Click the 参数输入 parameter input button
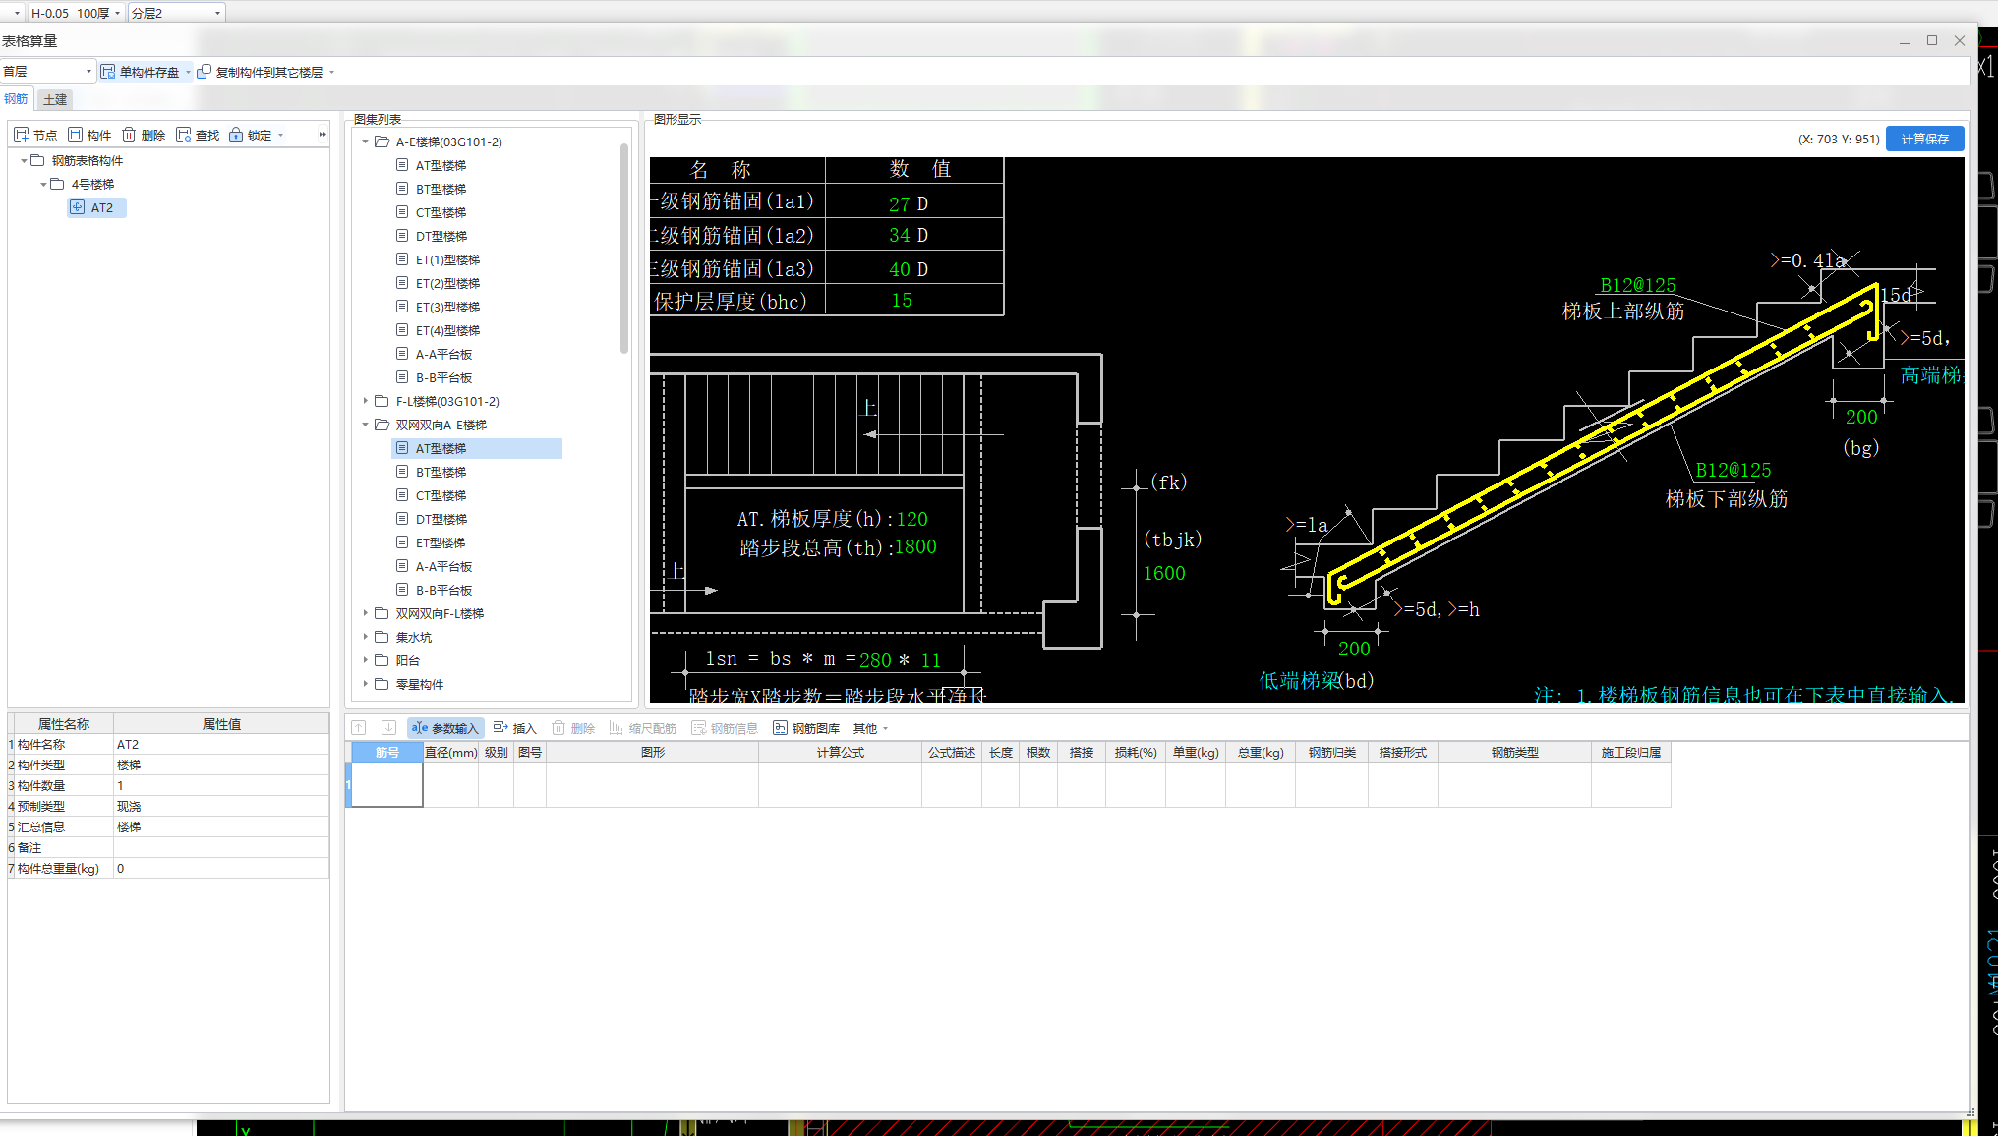Screen dimensions: 1998x1136 click(444, 728)
